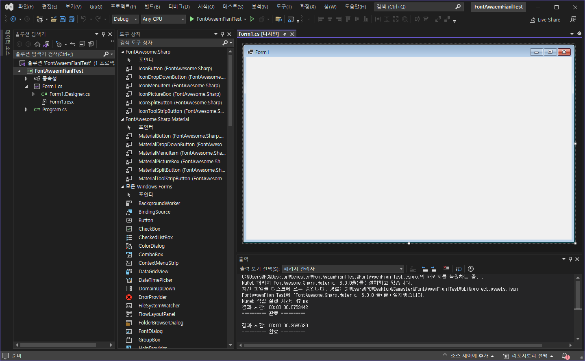This screenshot has height=361, width=585.
Task: Click the Solution Explorer search field
Action: (58, 54)
